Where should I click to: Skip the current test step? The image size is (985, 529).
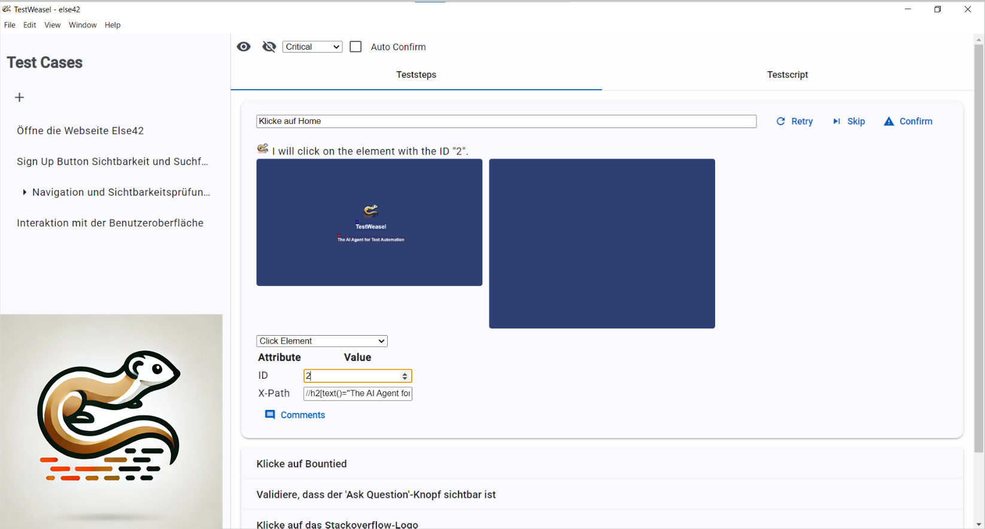[849, 121]
